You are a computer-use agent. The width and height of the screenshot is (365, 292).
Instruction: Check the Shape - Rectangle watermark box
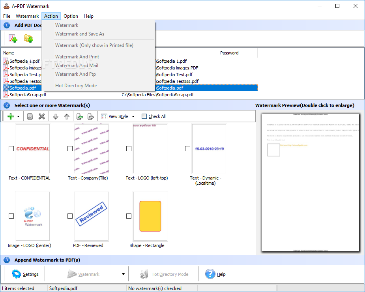pyautogui.click(x=129, y=216)
